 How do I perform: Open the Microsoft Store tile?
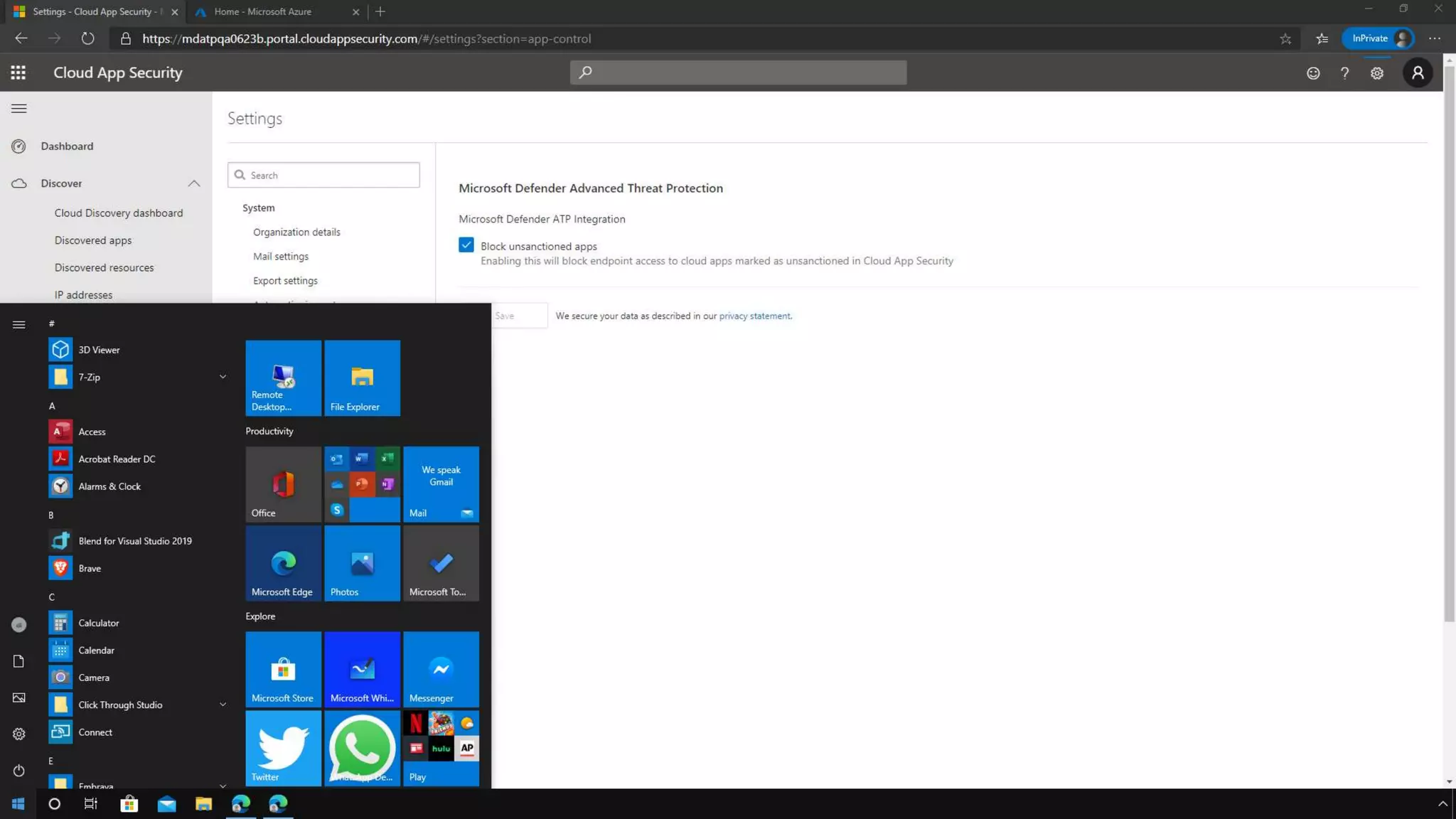pyautogui.click(x=283, y=669)
